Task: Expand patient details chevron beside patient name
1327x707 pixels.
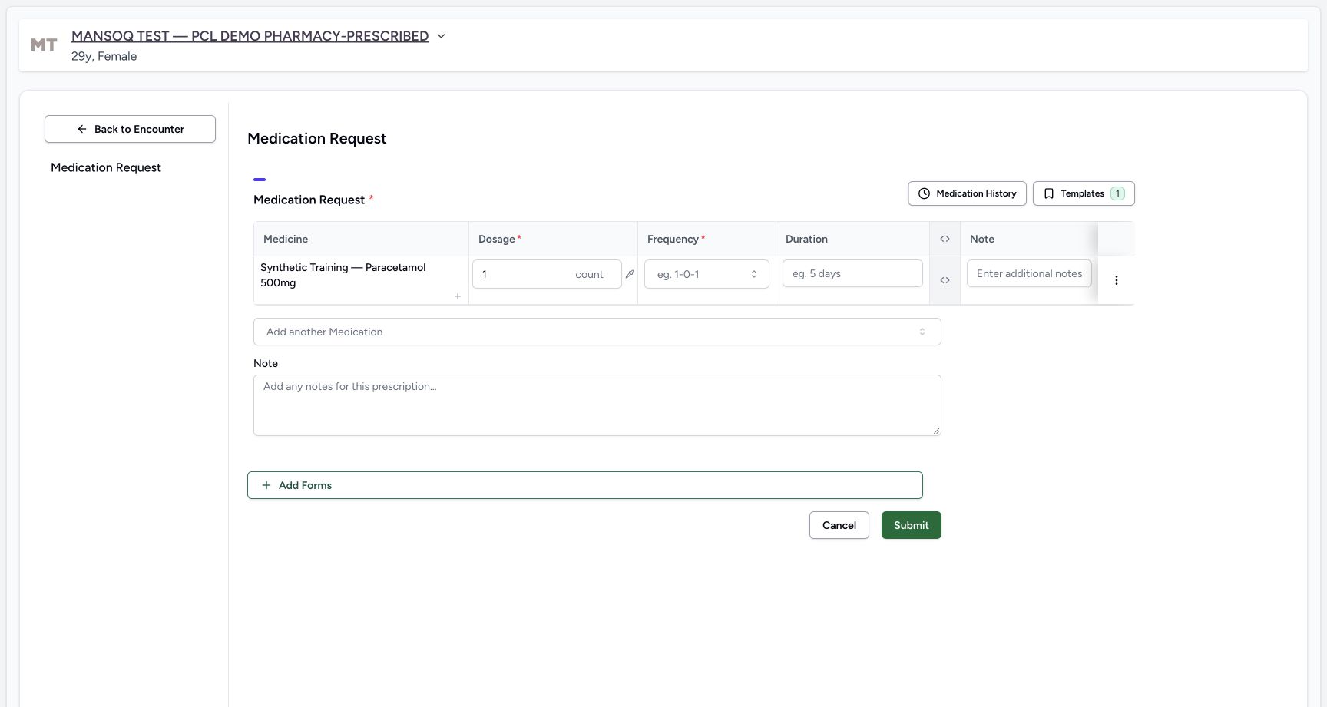Action: 441,36
